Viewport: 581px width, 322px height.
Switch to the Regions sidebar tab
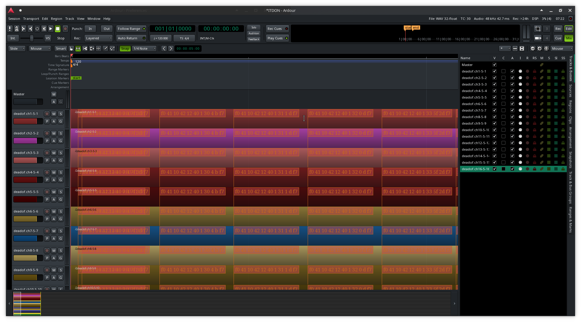coord(570,107)
